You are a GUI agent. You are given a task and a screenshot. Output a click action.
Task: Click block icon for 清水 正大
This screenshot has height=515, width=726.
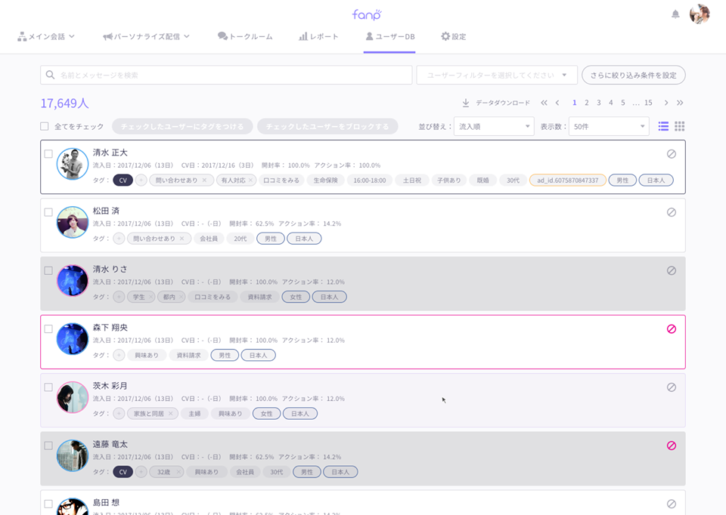671,154
